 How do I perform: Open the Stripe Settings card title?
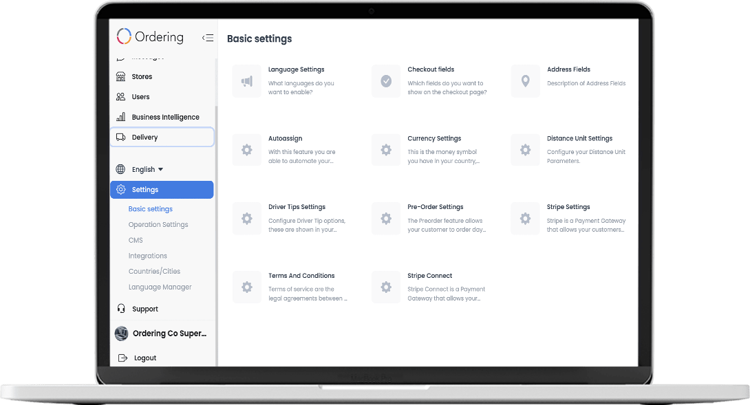click(568, 206)
